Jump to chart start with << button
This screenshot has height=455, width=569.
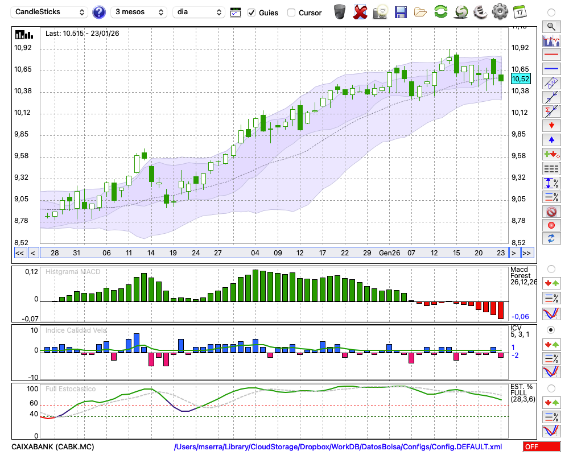tap(19, 253)
